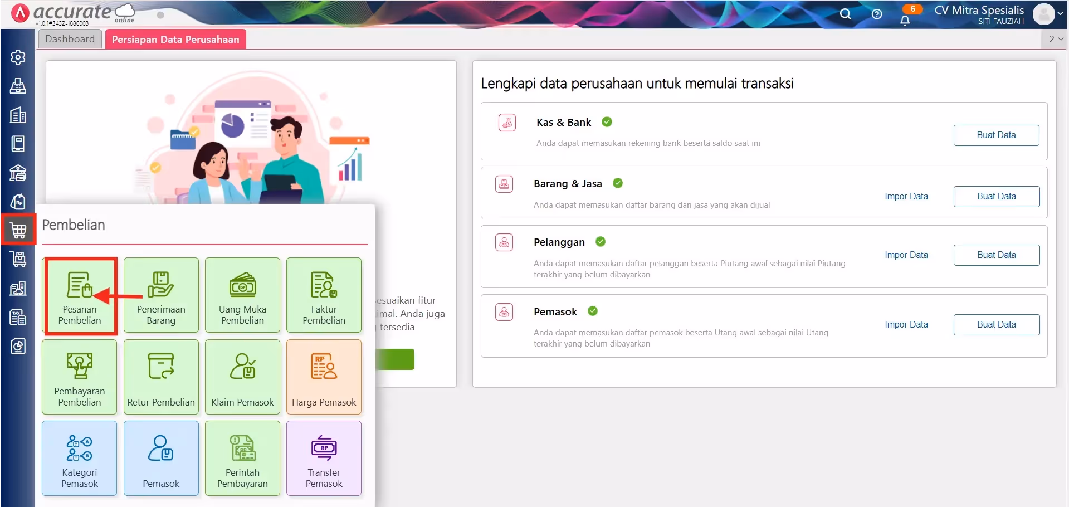Open the price tag sidebar icon
Screen dimensions: 1069x507
coord(18,202)
